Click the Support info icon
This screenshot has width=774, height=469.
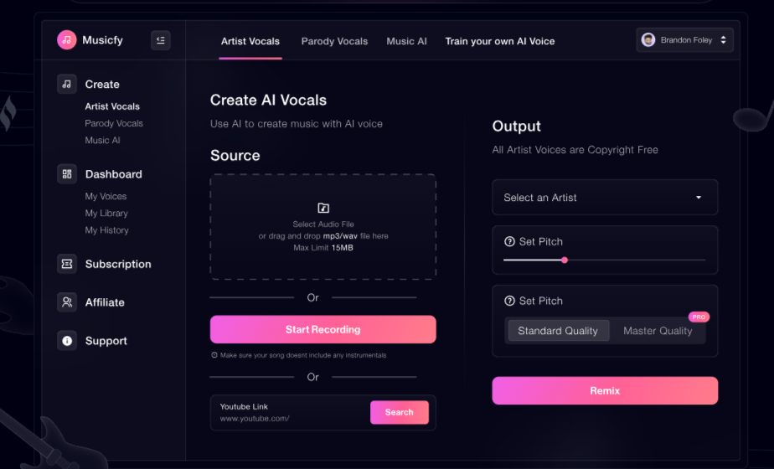pos(67,341)
